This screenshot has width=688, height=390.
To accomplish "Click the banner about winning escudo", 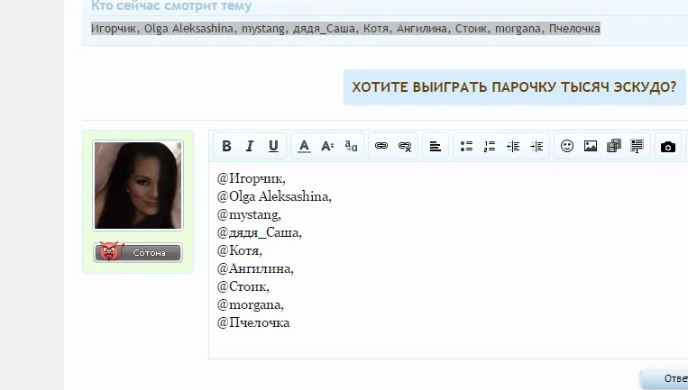I will (514, 88).
